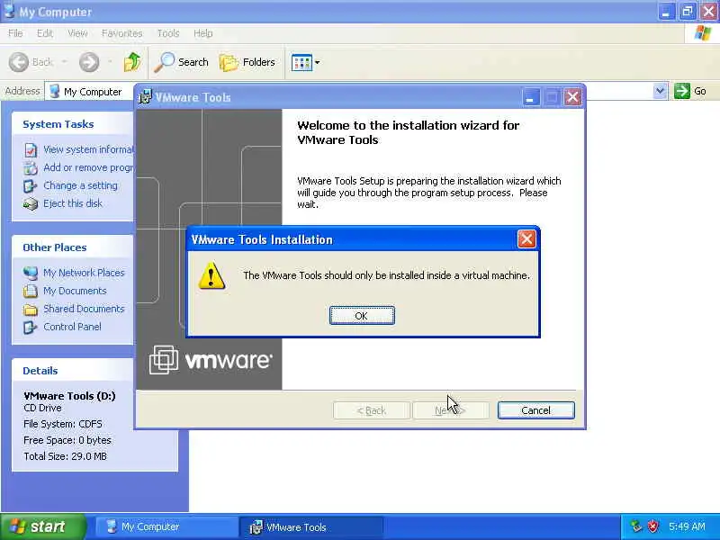This screenshot has width=720, height=540.
Task: Click the My Documents folder icon
Action: [31, 291]
